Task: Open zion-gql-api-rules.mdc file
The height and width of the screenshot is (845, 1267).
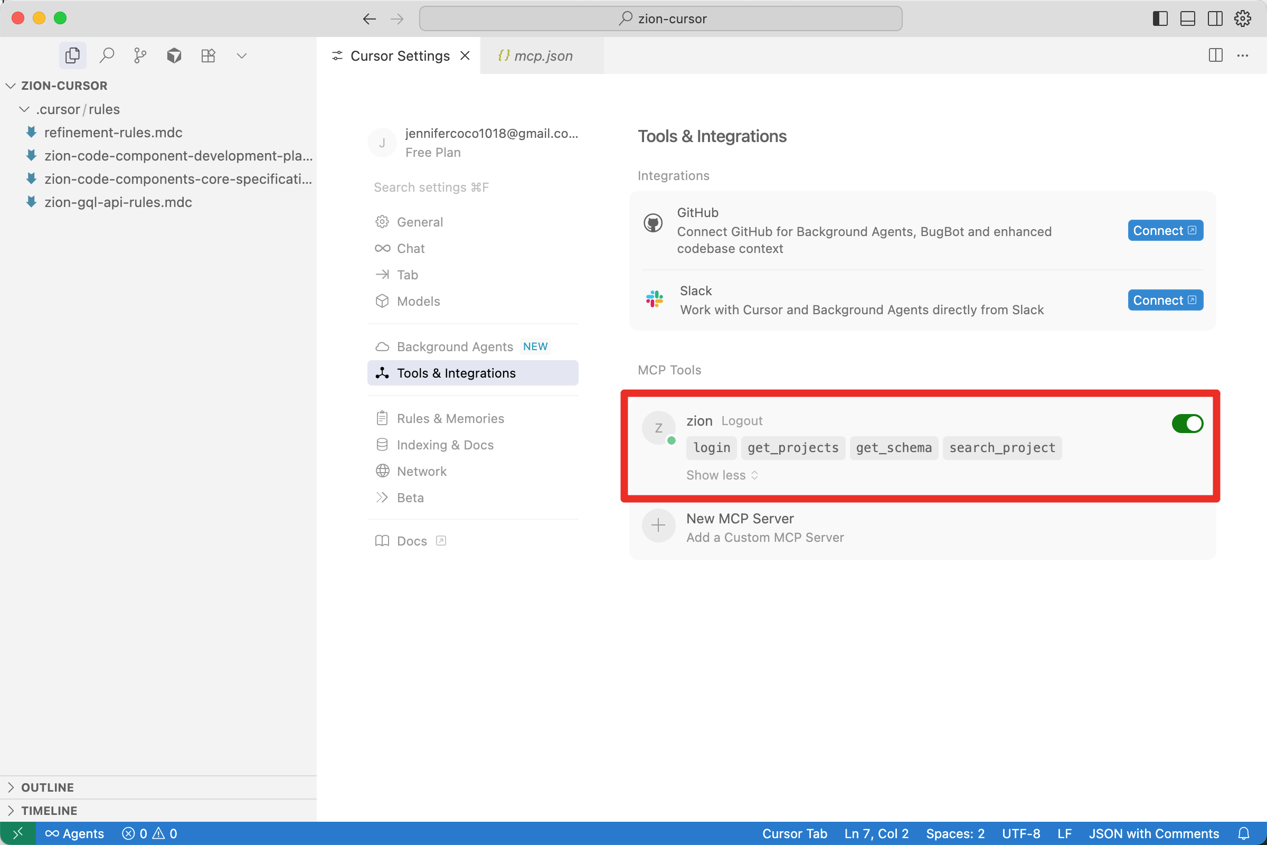Action: tap(158, 202)
